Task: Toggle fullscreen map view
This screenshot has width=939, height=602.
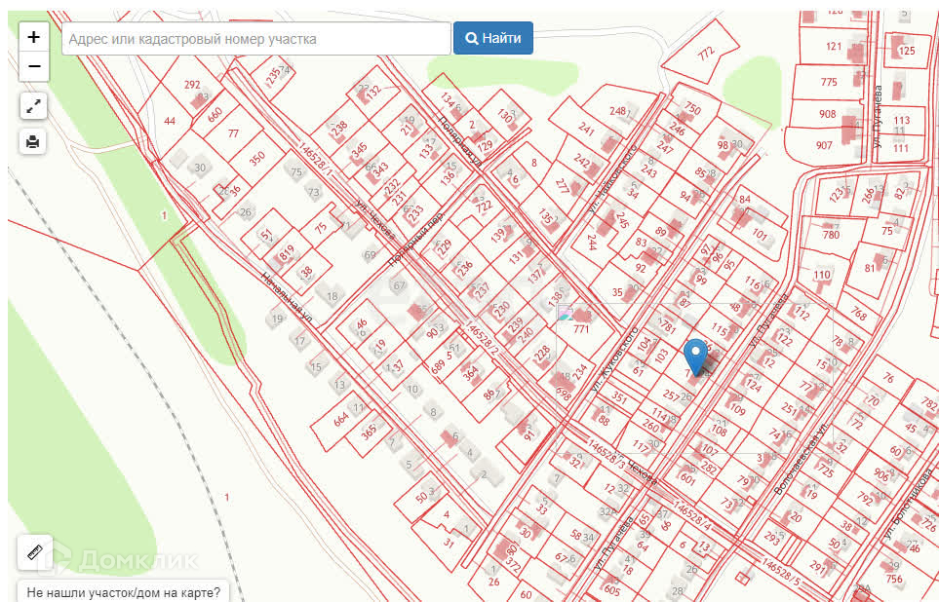Action: click(x=33, y=106)
